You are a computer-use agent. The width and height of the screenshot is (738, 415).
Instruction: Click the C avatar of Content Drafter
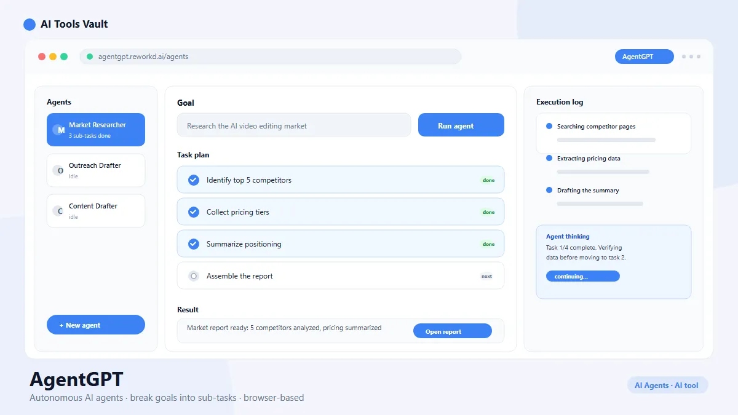(60, 211)
